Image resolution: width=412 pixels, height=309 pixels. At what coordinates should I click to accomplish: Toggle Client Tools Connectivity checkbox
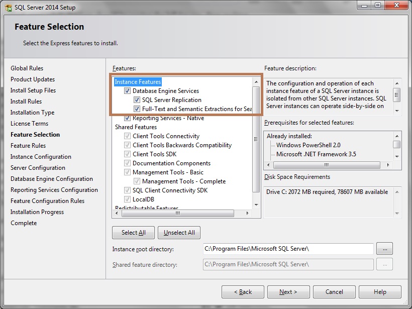[127, 136]
